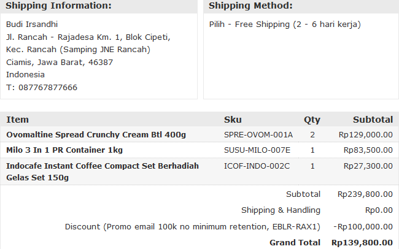Click the Ovomaltine Spread Crunchy Cream product name
This screenshot has width=399, height=249.
coord(96,135)
